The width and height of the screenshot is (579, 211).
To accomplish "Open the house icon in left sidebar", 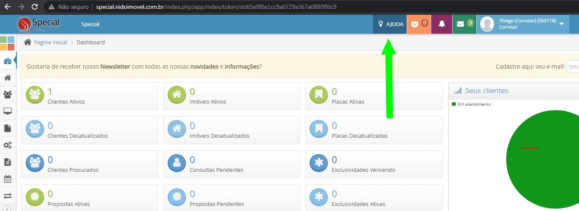I will click(x=8, y=78).
